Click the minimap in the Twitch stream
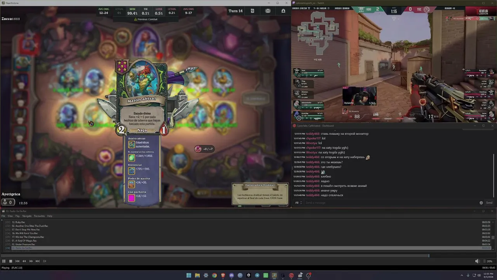This screenshot has width=497, height=280. click(317, 33)
